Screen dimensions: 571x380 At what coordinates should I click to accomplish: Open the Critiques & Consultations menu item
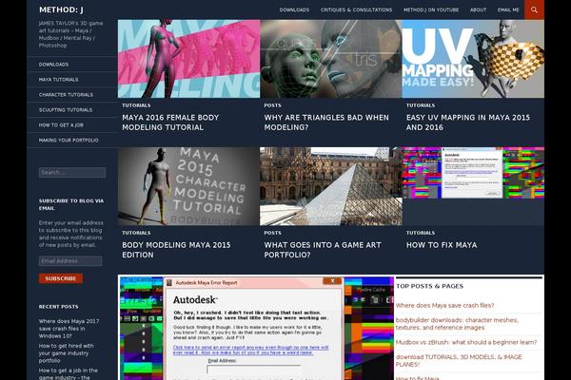click(356, 9)
